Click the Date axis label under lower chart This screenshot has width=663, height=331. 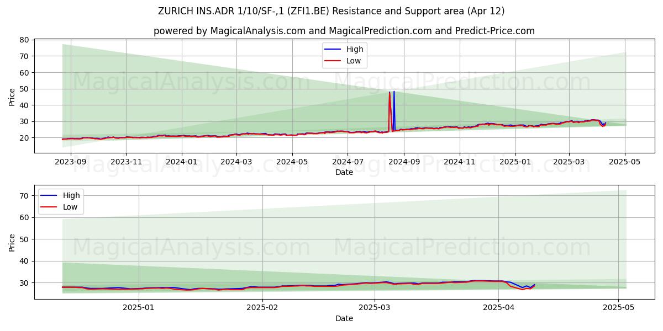tap(344, 318)
